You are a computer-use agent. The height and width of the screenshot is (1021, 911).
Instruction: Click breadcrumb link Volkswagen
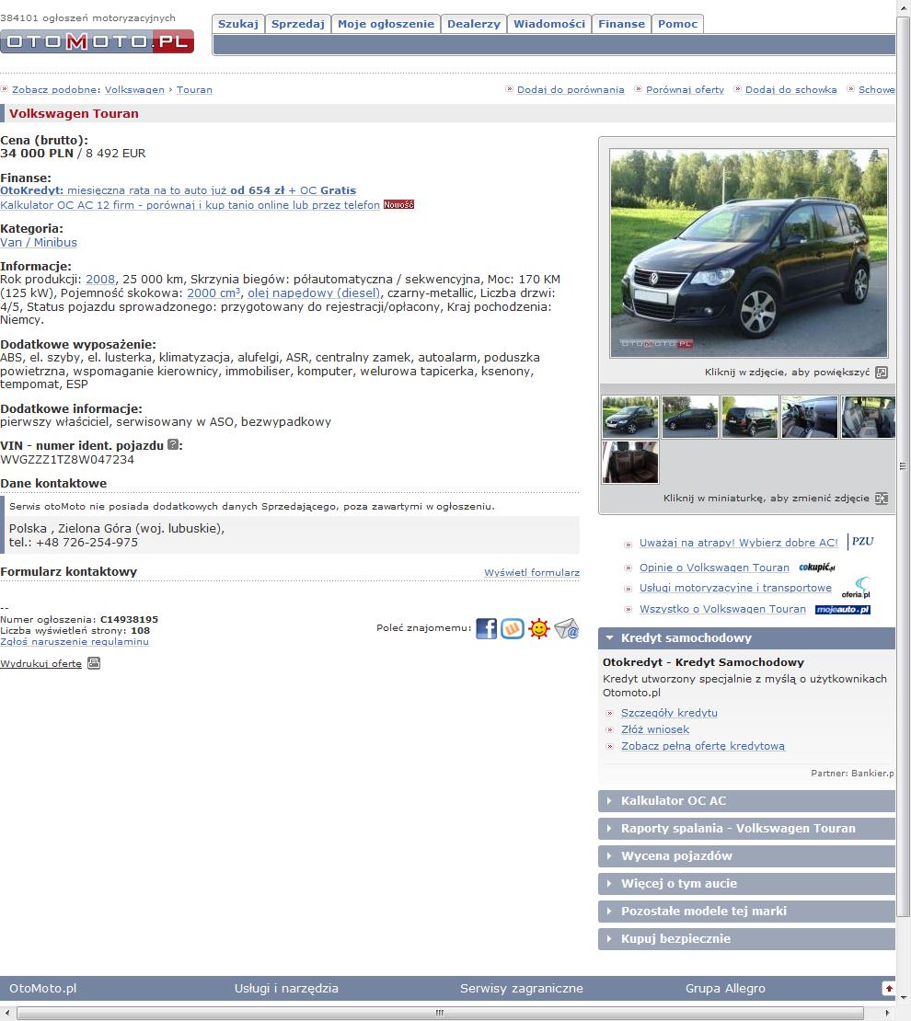135,90
